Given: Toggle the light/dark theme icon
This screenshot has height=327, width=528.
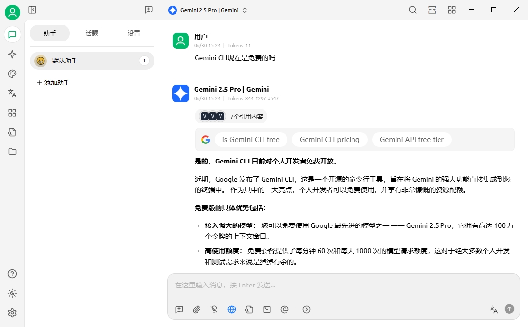Looking at the screenshot, I should pyautogui.click(x=12, y=293).
